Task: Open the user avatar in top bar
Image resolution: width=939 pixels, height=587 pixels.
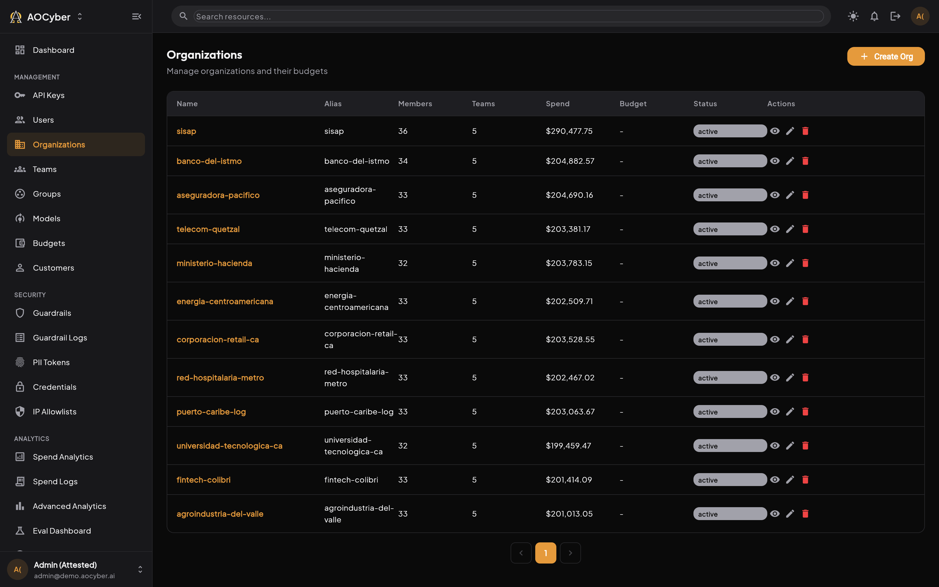Action: (920, 16)
